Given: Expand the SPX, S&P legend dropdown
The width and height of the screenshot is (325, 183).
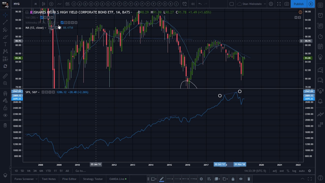Looking at the screenshot, I should (x=39, y=92).
